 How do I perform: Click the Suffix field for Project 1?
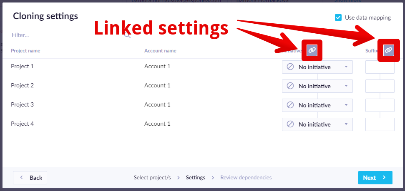pyautogui.click(x=380, y=67)
